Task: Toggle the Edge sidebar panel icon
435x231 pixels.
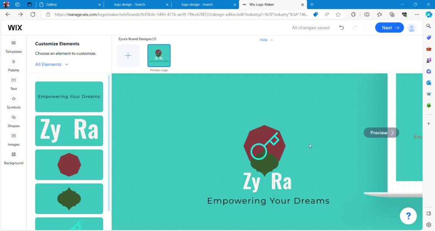Action: pyautogui.click(x=428, y=213)
